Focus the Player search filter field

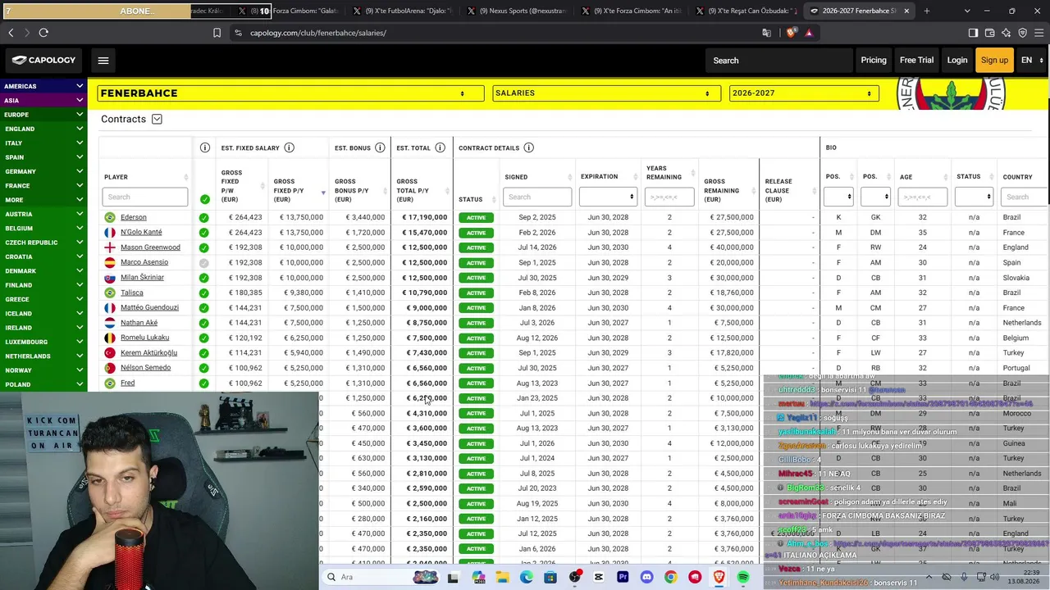coord(144,197)
